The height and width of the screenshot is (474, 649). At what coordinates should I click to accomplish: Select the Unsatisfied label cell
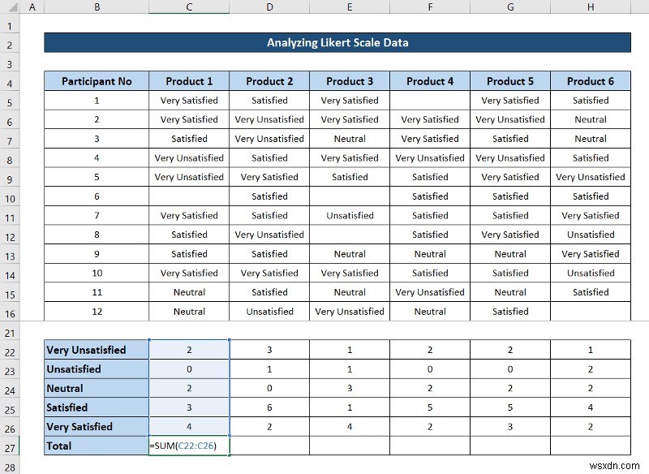click(97, 368)
